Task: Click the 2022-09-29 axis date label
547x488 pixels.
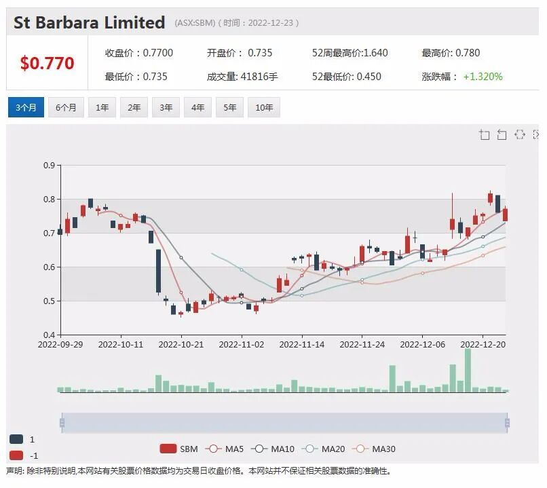Action: pyautogui.click(x=60, y=344)
